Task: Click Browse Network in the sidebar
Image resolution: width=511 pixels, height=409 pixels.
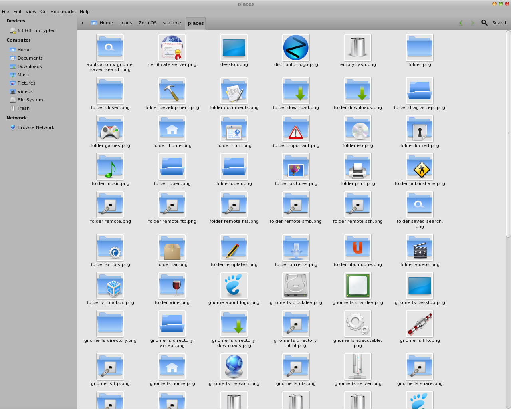Action: (36, 127)
